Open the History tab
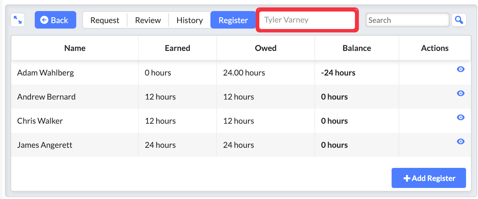Image resolution: width=478 pixels, height=199 pixels. (x=190, y=20)
